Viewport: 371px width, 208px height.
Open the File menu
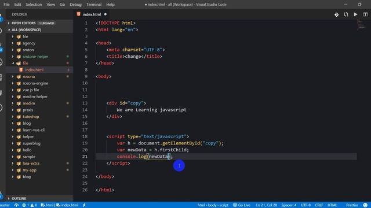click(6, 5)
